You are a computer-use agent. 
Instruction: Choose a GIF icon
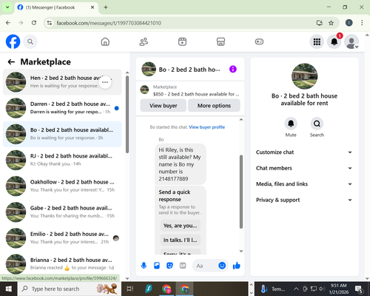click(183, 266)
